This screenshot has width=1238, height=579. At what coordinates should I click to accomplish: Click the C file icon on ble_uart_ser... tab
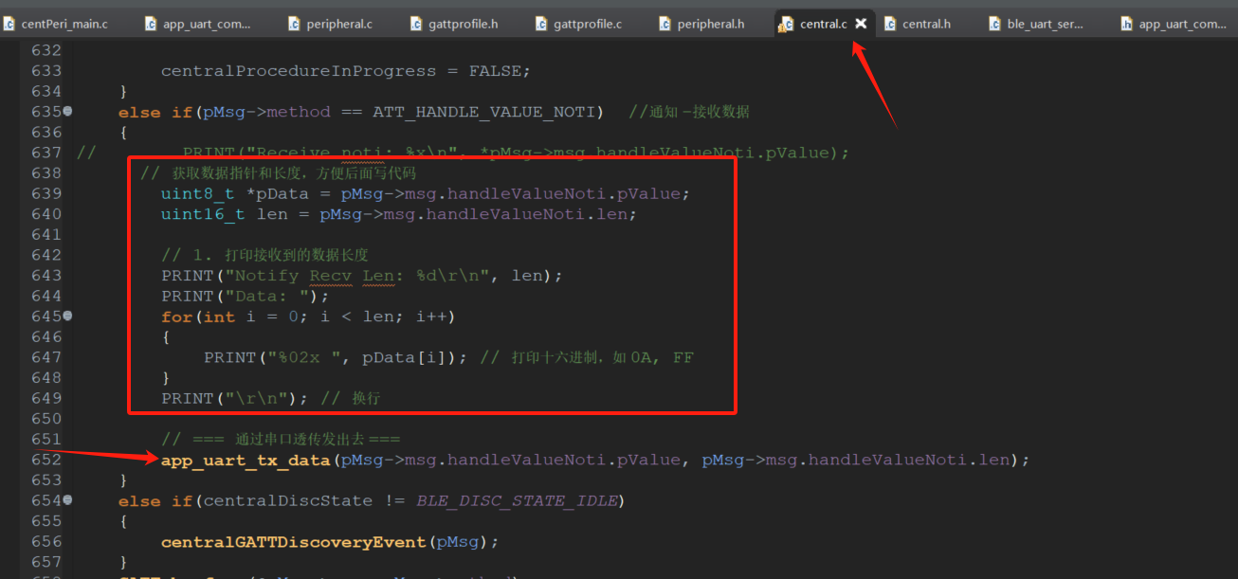994,24
